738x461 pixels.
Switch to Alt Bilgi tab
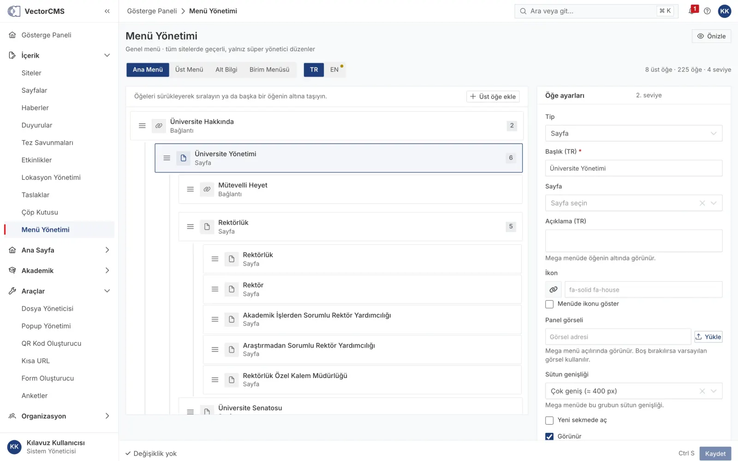(226, 70)
